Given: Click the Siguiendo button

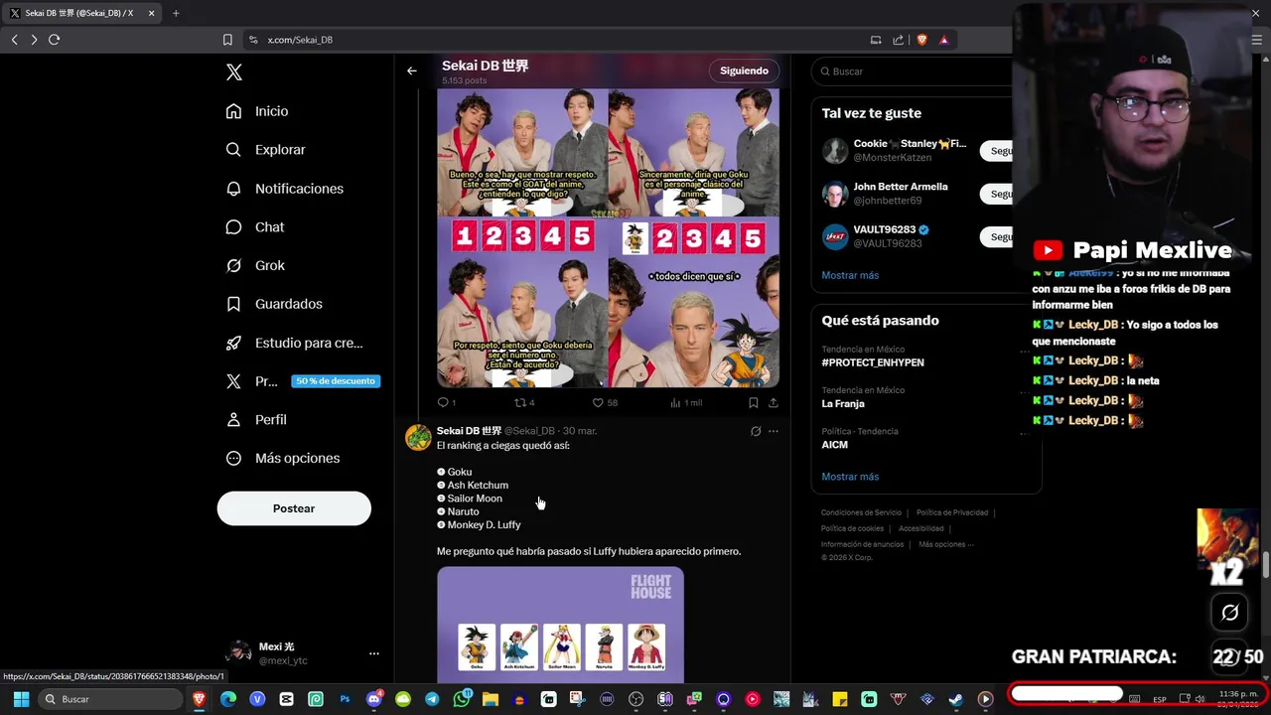Looking at the screenshot, I should (744, 71).
